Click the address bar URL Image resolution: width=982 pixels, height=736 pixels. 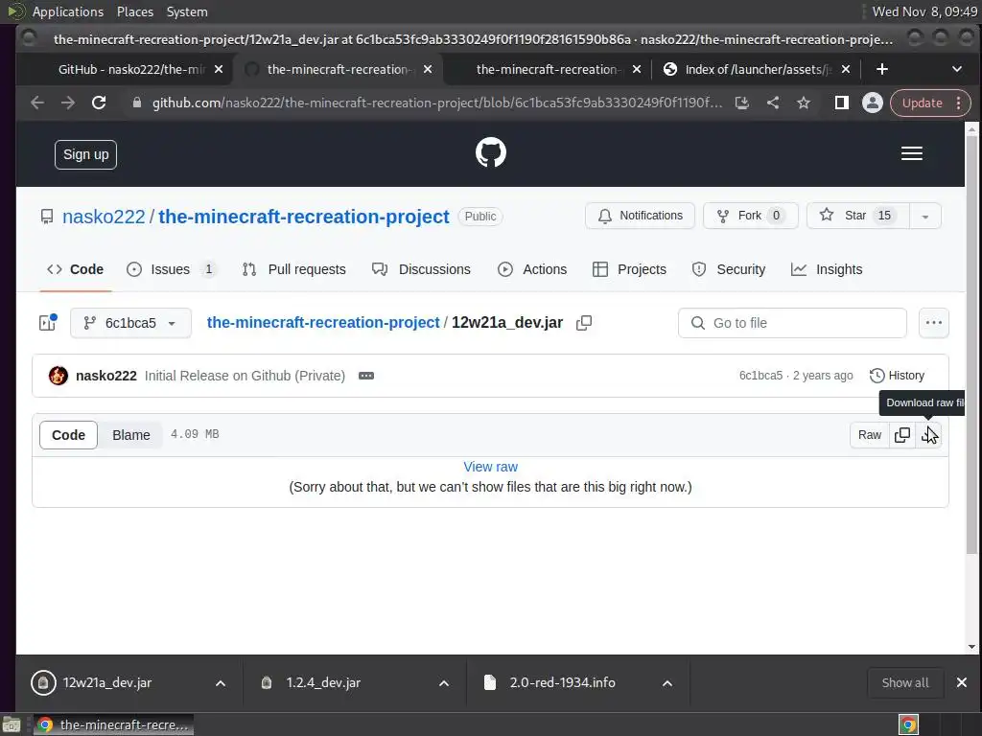[437, 103]
